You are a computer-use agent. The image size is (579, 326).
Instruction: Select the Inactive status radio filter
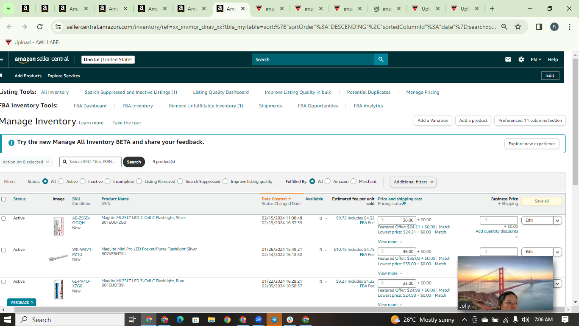(83, 181)
